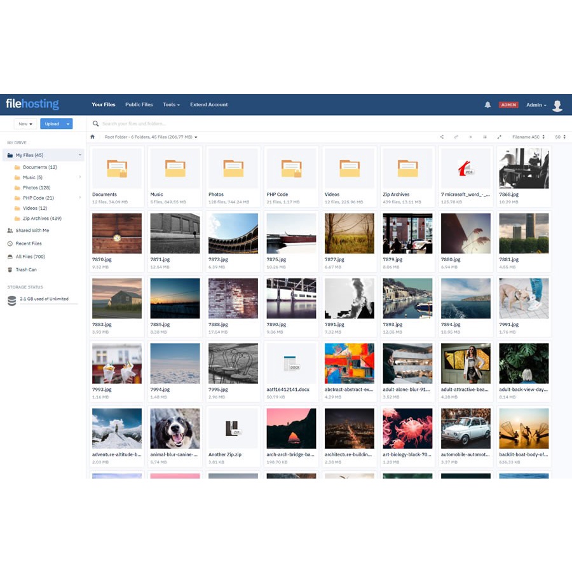Viewport: 572px width, 572px height.
Task: Adjust the items per page count of 50
Action: click(x=561, y=137)
